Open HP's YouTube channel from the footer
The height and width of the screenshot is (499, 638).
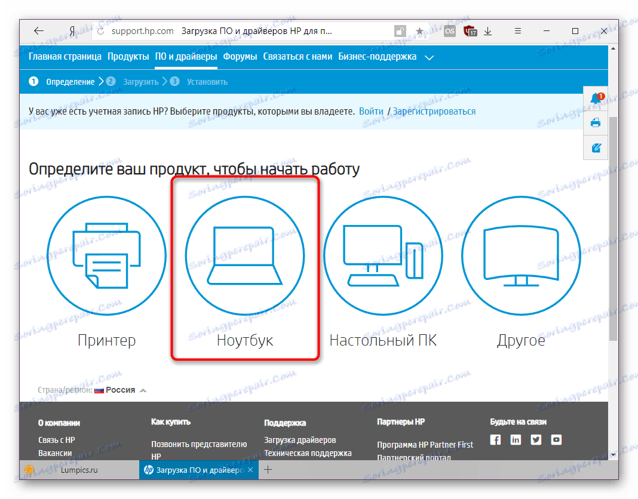556,439
